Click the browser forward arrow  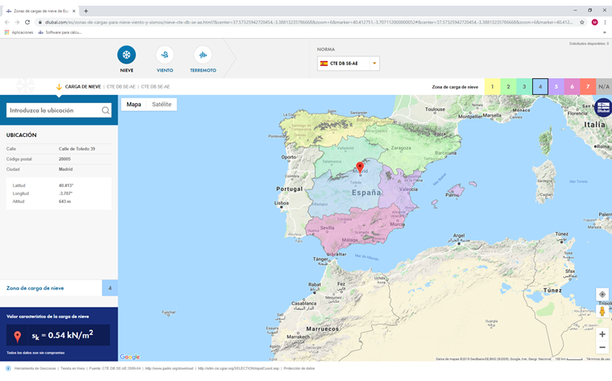point(17,23)
